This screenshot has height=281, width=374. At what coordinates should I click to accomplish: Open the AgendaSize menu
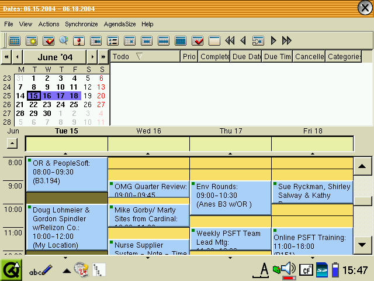(x=120, y=24)
